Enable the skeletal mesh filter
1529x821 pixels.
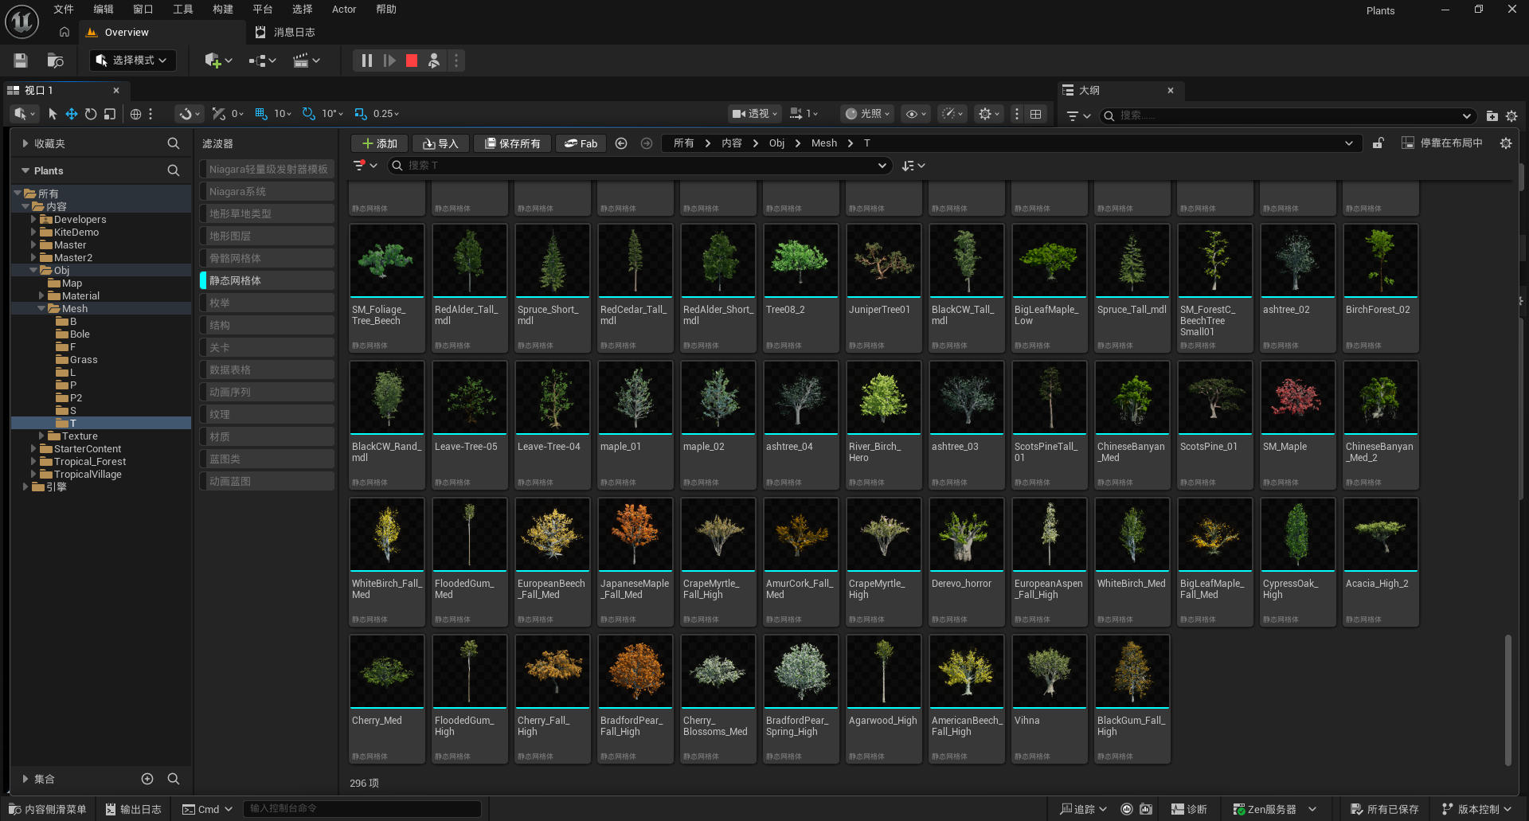pyautogui.click(x=267, y=258)
